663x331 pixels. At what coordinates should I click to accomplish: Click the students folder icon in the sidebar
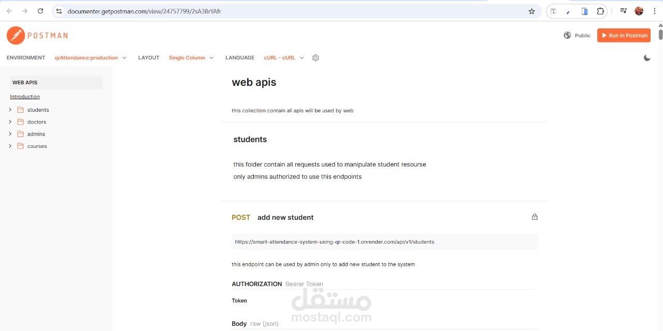[x=21, y=110]
